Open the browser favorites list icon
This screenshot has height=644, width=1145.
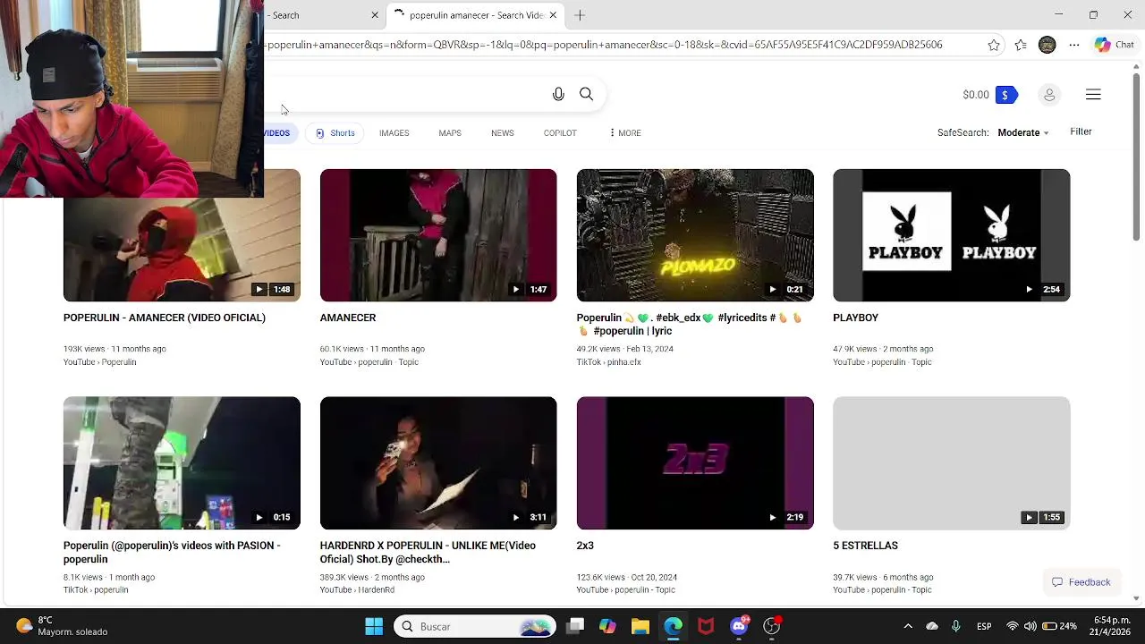click(x=1021, y=45)
